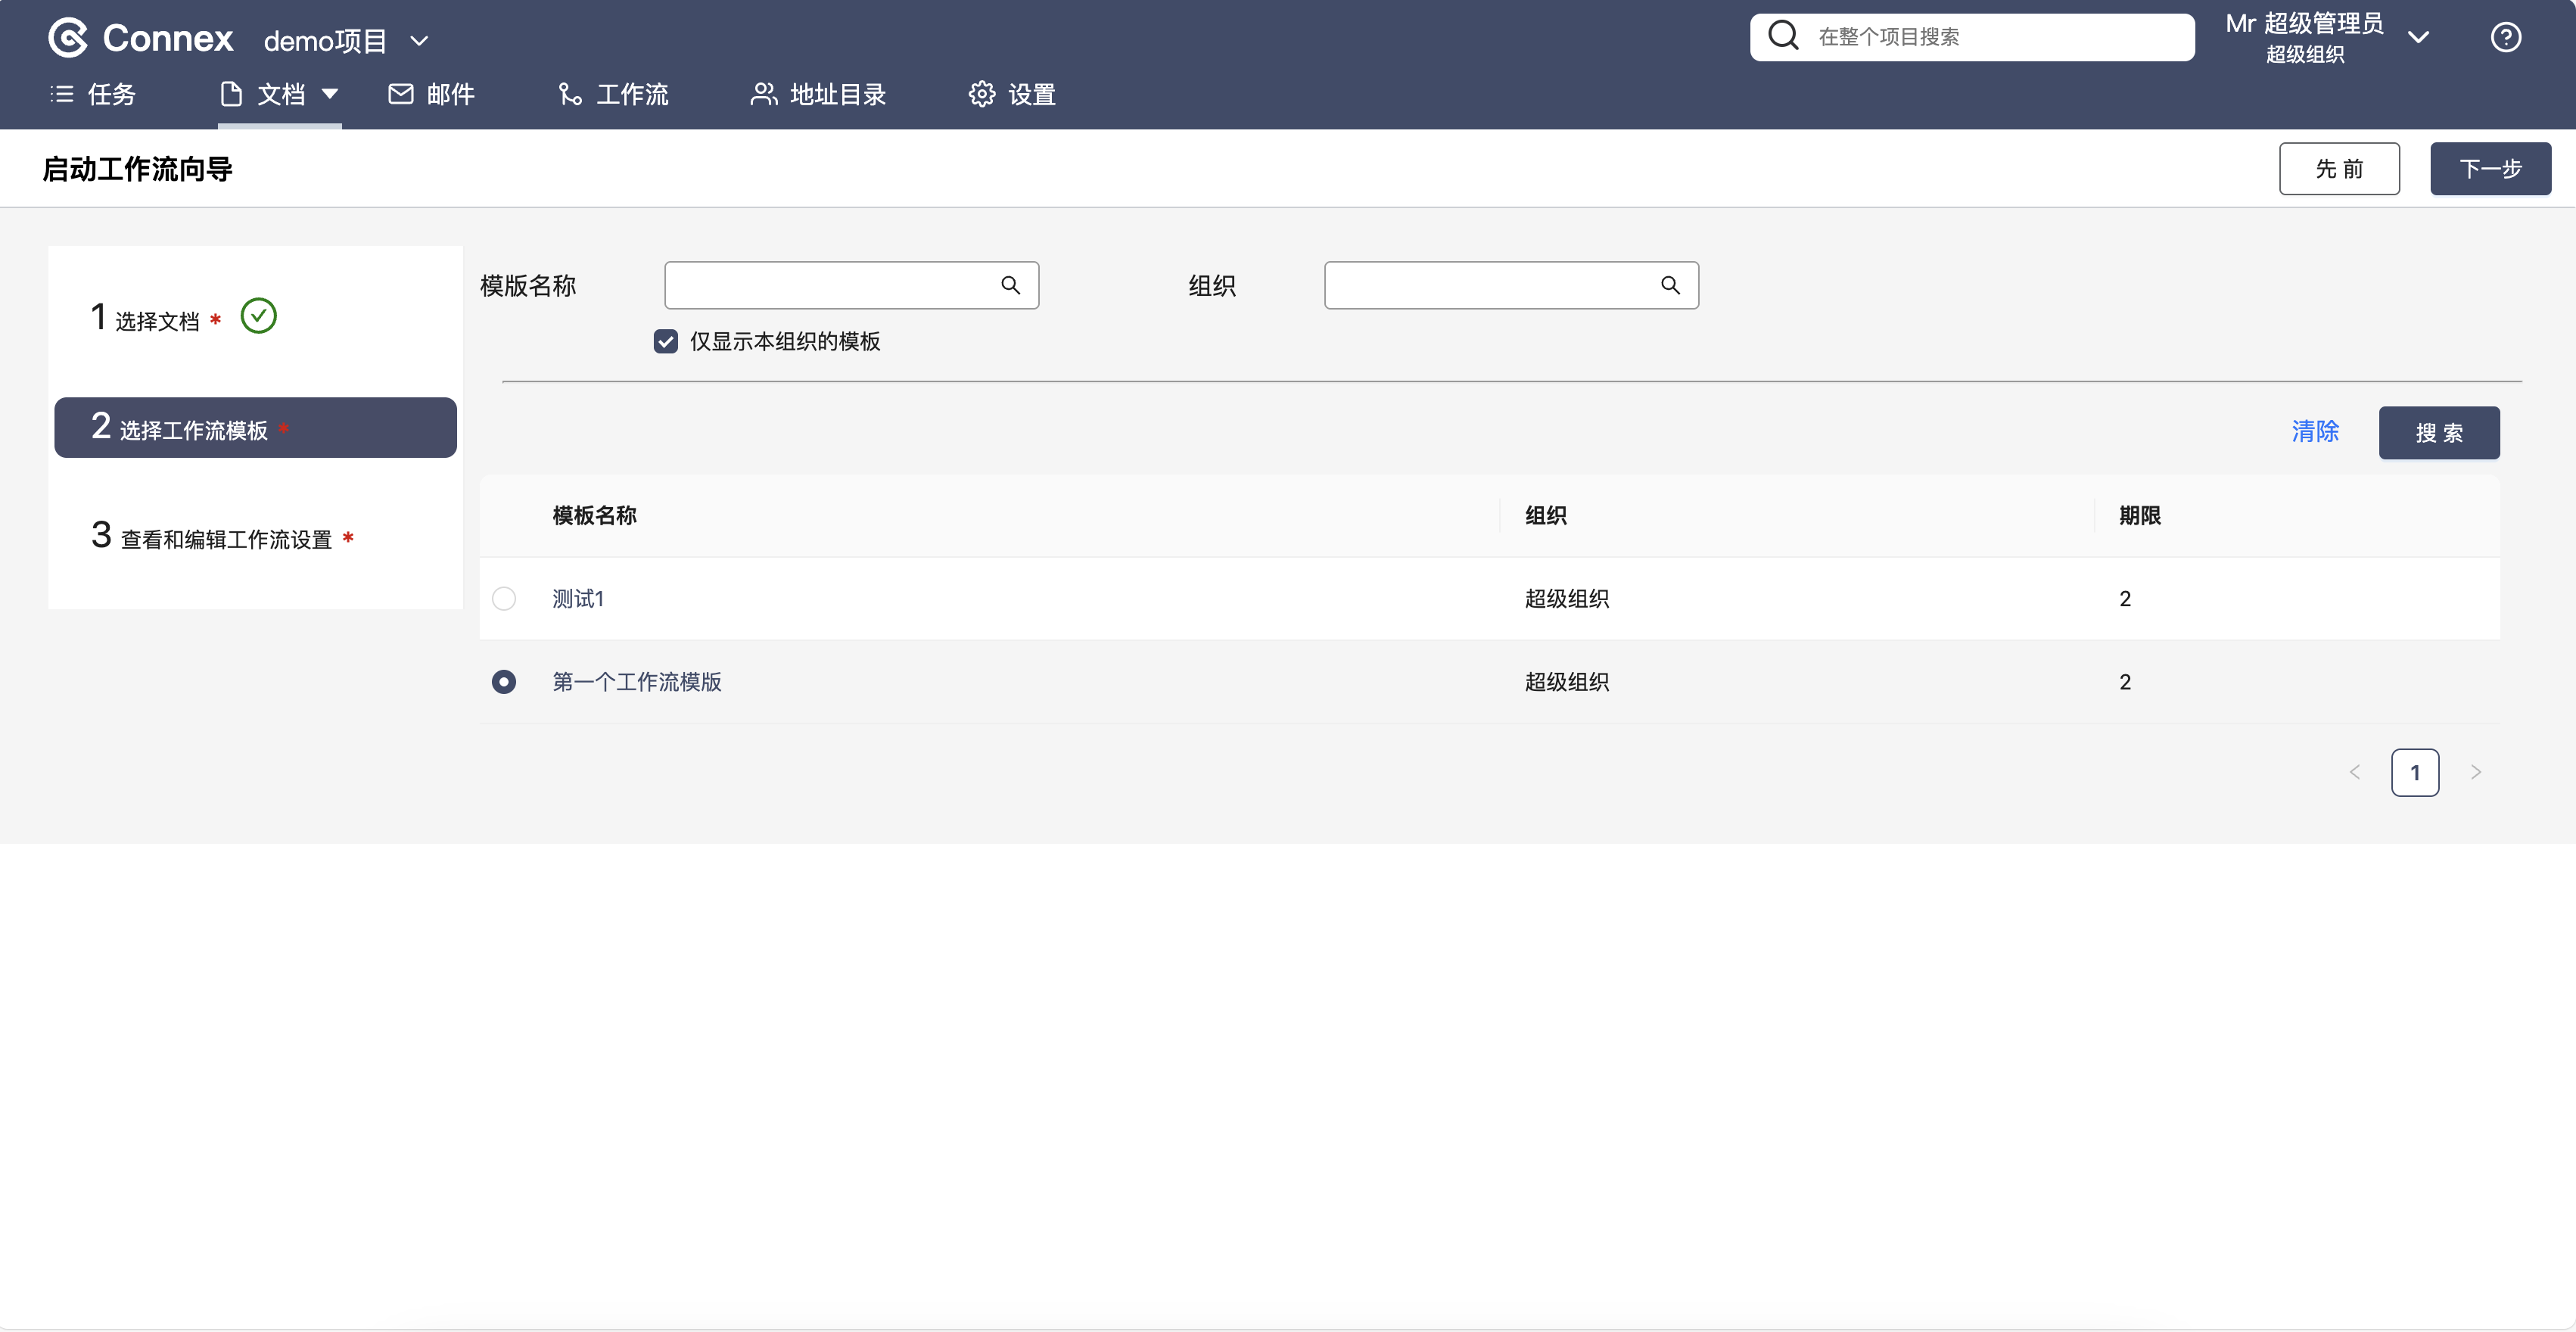Click the global search magnifier icon
The width and height of the screenshot is (2576, 1332).
[x=1783, y=36]
